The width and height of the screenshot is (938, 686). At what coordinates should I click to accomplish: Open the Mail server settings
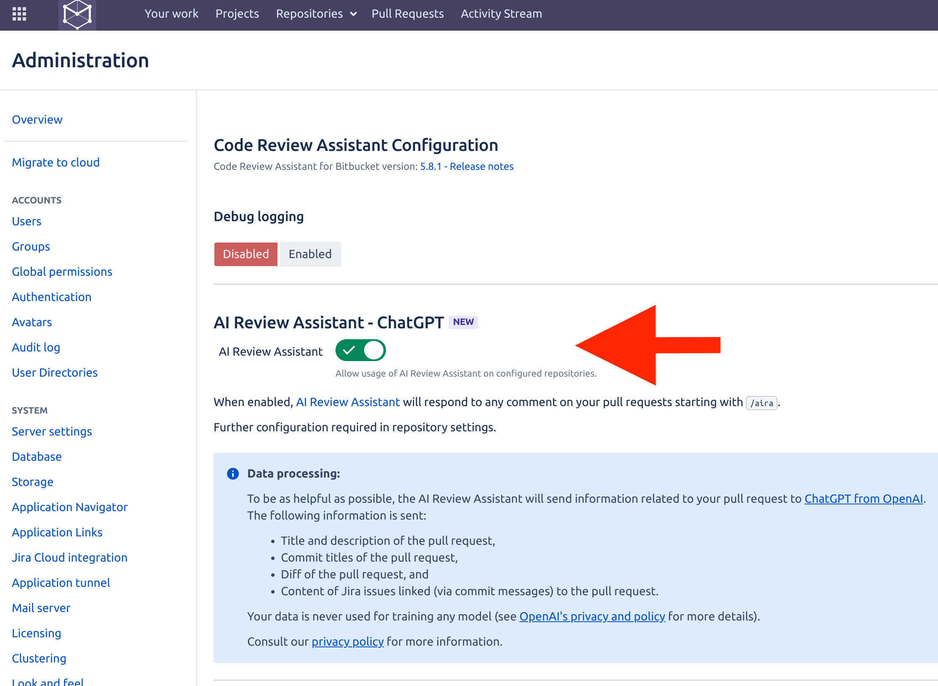coord(41,608)
